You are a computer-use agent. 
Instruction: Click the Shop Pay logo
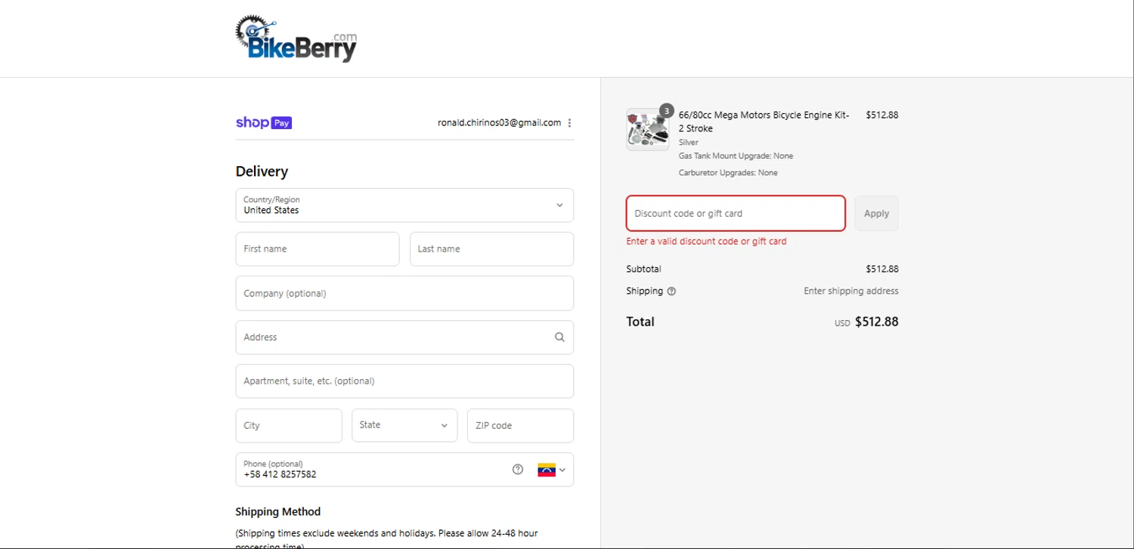264,122
